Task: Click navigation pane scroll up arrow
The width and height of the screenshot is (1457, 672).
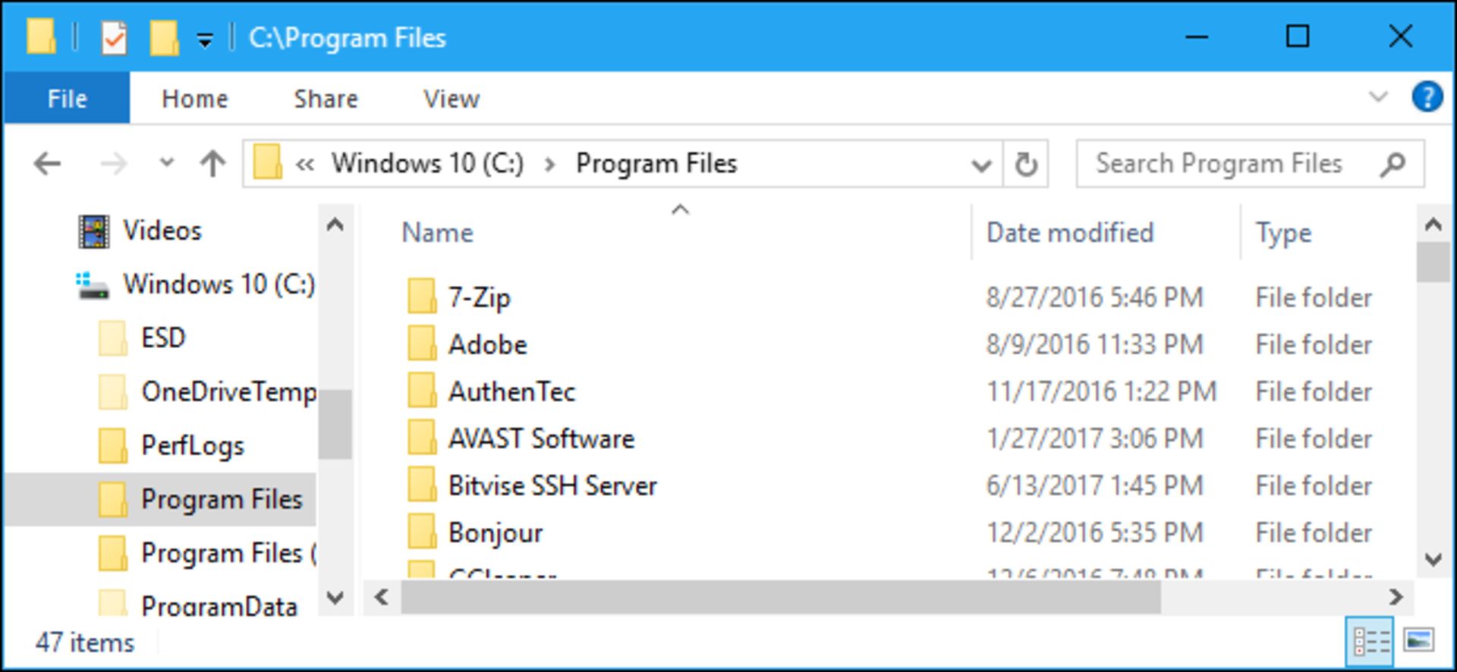Action: tap(335, 225)
